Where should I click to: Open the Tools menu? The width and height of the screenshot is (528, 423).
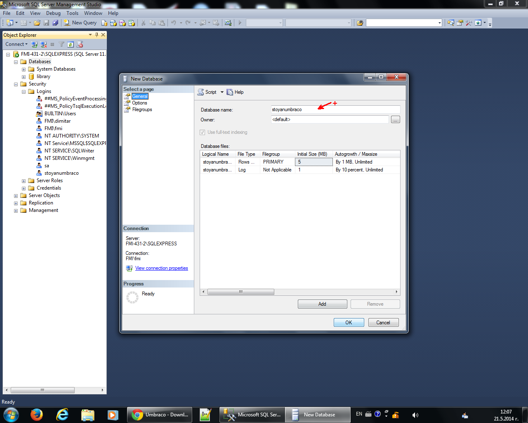coord(72,13)
